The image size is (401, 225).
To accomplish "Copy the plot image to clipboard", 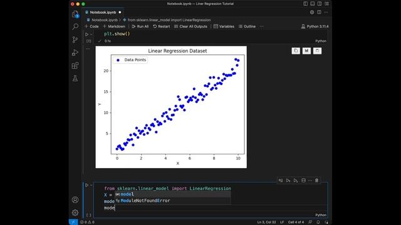I will tap(296, 51).
